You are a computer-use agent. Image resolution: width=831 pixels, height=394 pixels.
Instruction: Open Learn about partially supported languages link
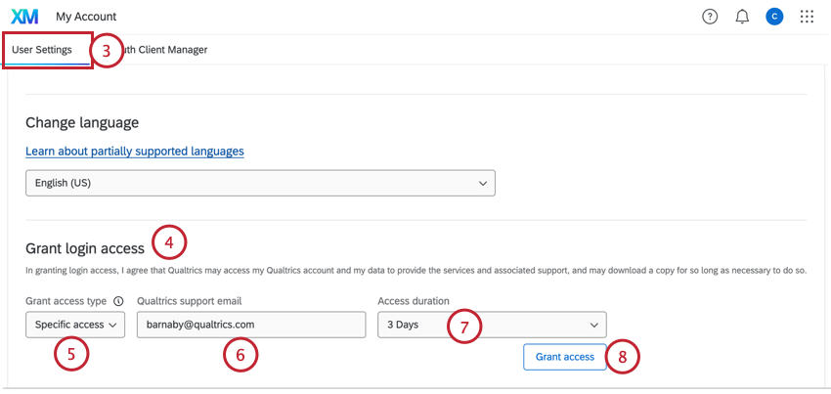pyautogui.click(x=134, y=152)
